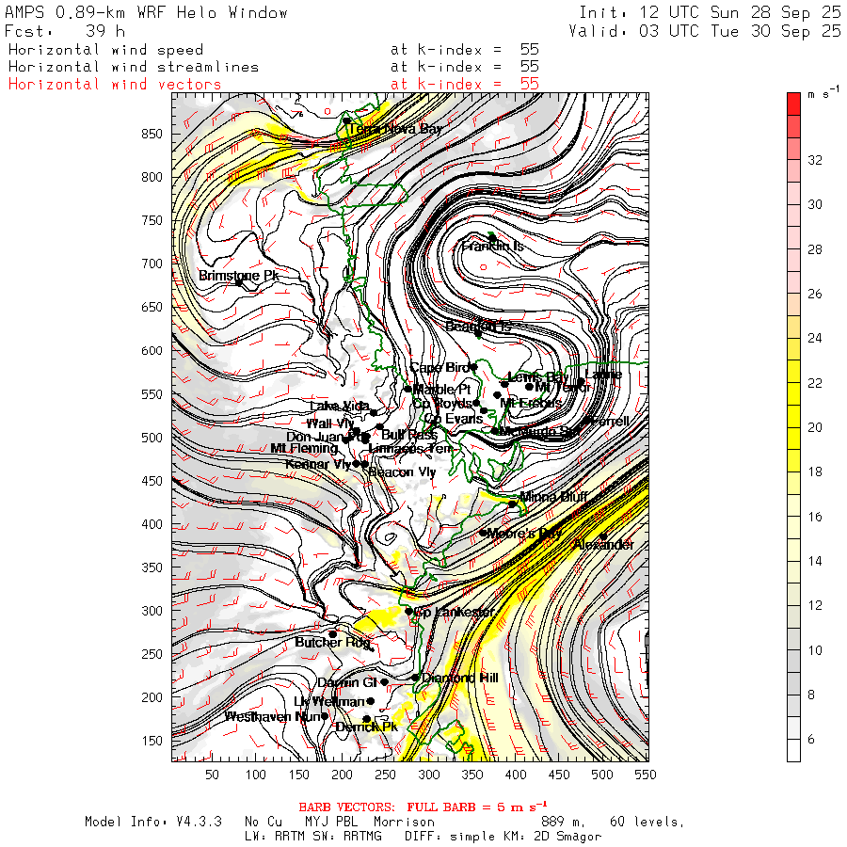
Task: Click the 'Valid: 03 UTC Tue 30 Sep 25' text
Action: [x=704, y=31]
